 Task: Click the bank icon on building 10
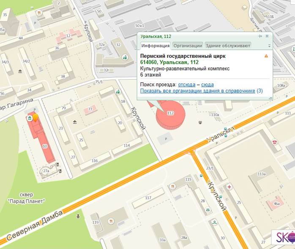pyautogui.click(x=29, y=118)
